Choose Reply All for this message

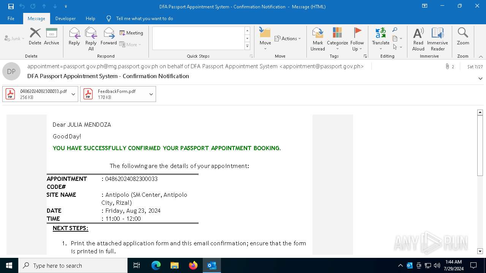pos(91,39)
